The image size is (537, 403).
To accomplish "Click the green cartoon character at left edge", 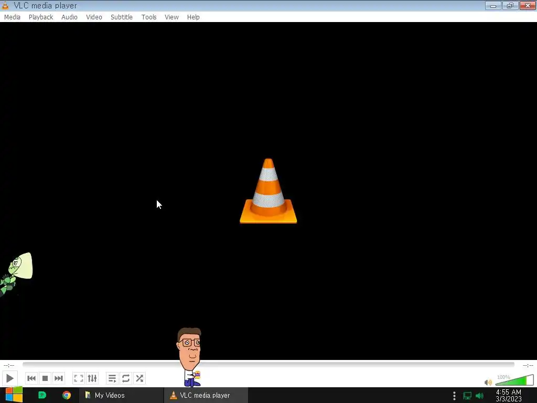I will pos(16,274).
